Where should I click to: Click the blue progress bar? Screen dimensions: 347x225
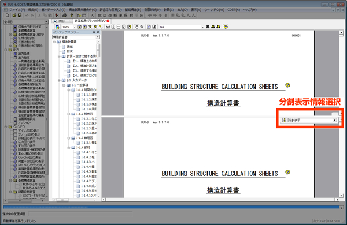point(172,207)
